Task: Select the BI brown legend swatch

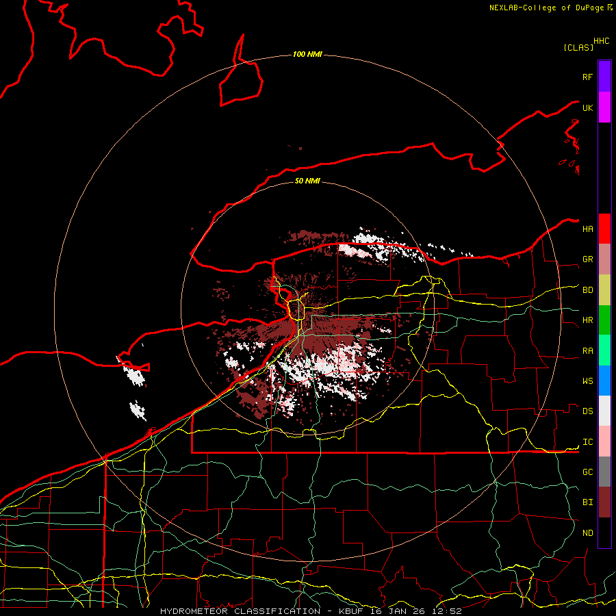Action: [604, 502]
